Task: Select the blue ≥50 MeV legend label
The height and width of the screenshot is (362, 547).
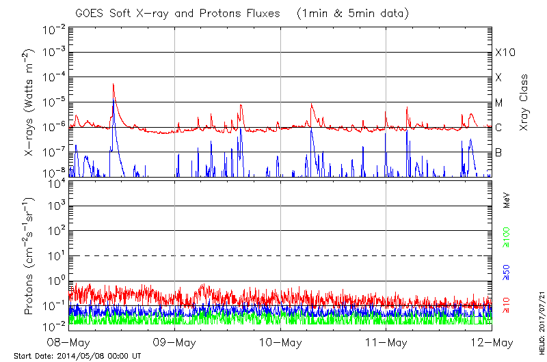Action: (507, 272)
